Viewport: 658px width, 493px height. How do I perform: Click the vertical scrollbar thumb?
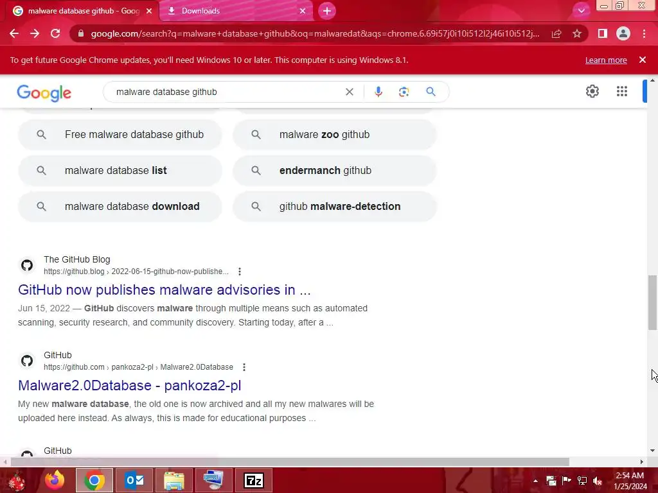tap(652, 302)
